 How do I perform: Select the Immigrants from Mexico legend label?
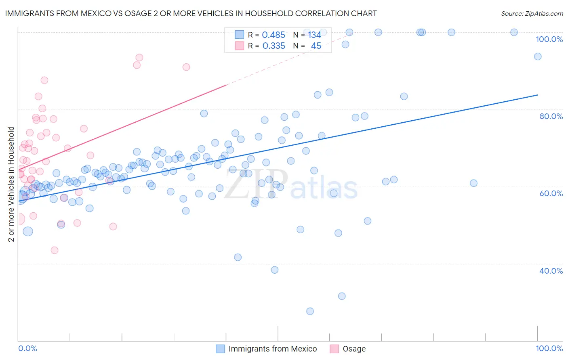click(273, 349)
